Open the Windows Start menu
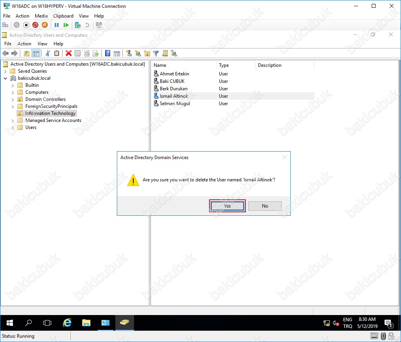401x342 pixels. 9,323
